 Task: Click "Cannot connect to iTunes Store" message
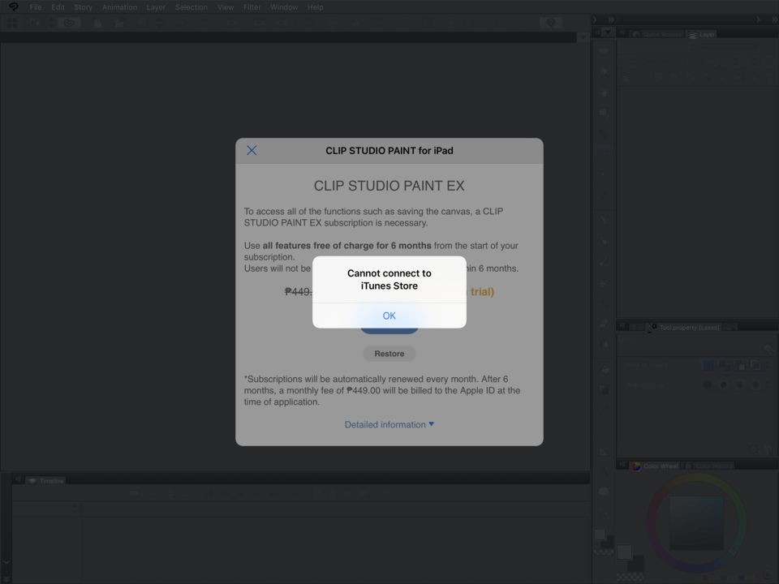(x=389, y=280)
